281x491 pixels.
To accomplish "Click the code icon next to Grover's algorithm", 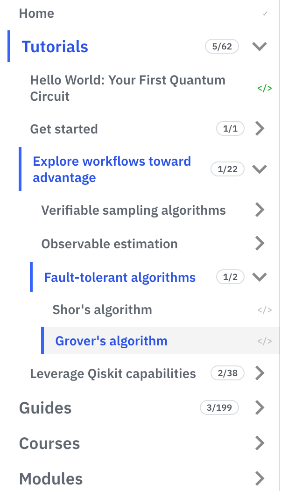I will 264,341.
